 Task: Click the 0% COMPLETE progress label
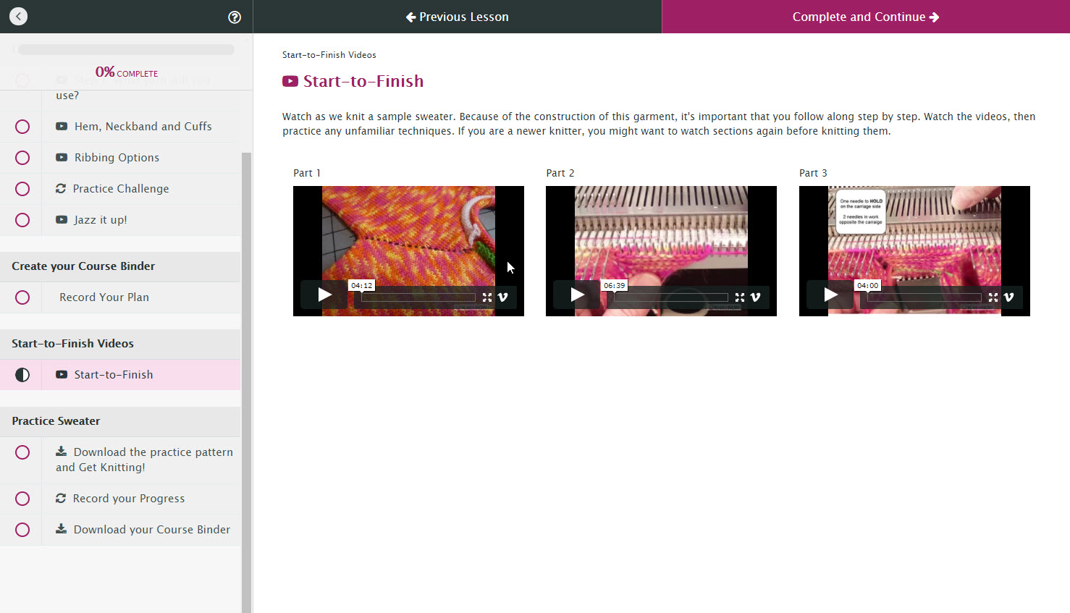coord(127,72)
